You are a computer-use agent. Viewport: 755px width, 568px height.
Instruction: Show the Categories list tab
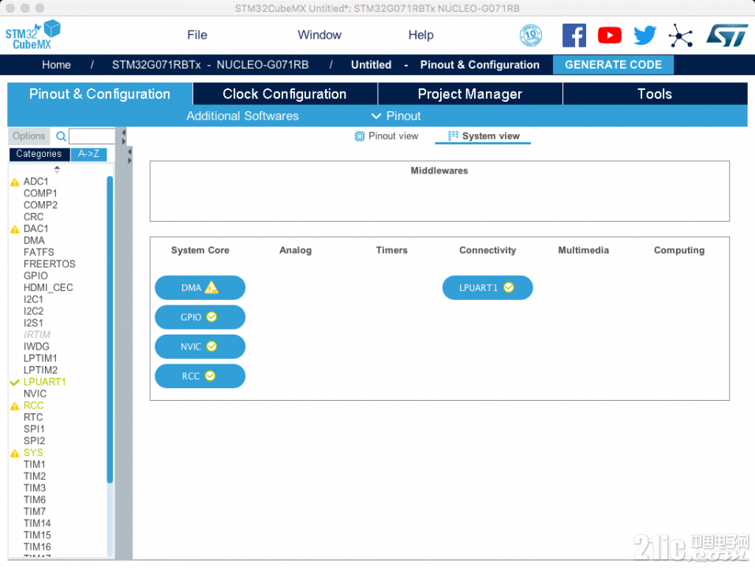click(39, 154)
